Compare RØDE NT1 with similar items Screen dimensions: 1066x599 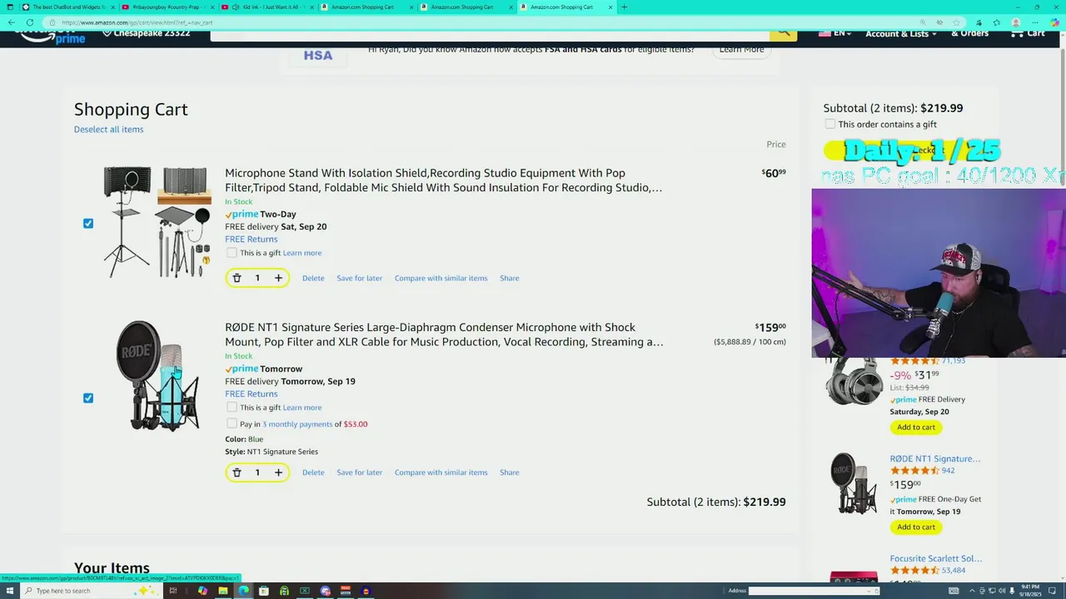tap(441, 473)
